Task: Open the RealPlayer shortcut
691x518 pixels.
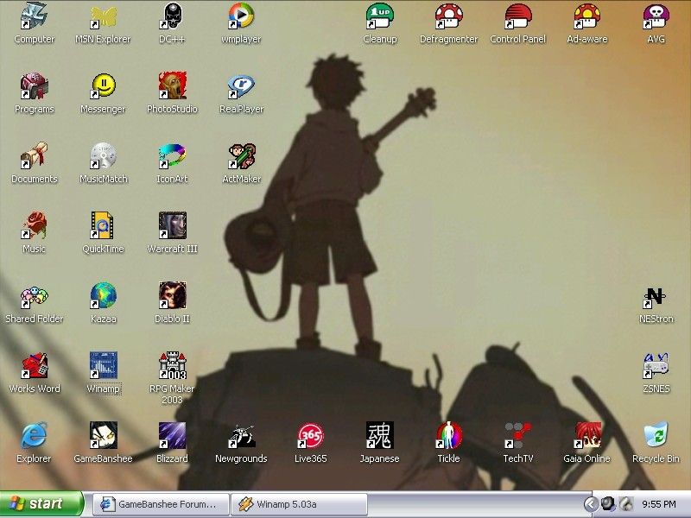Action: [241, 85]
